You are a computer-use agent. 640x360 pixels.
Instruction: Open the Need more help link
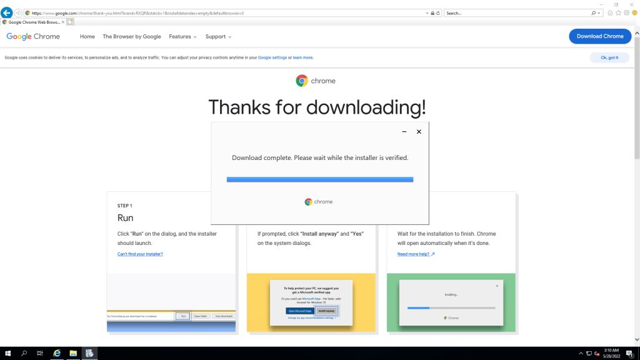click(x=416, y=254)
